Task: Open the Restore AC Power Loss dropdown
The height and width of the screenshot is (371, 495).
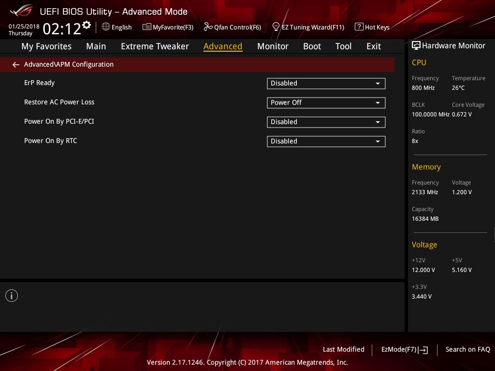Action: point(326,102)
